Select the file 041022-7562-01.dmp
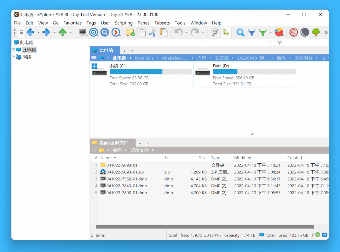Viewport: 340px width, 252px height. coord(126,179)
